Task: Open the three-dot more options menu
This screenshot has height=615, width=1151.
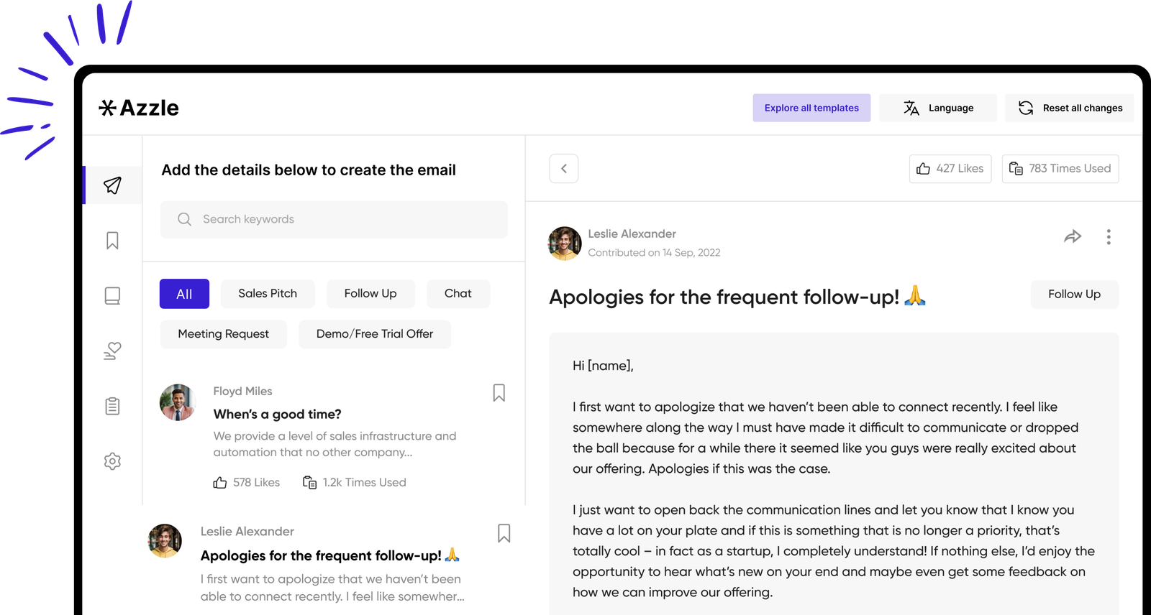Action: [1109, 236]
